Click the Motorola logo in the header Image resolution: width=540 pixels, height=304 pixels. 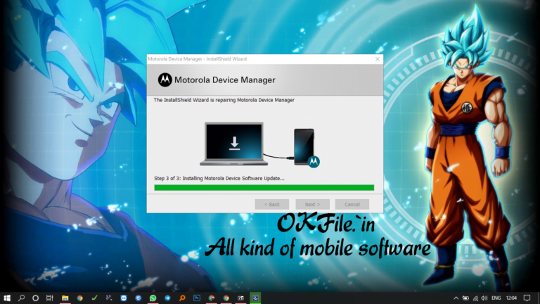click(165, 80)
